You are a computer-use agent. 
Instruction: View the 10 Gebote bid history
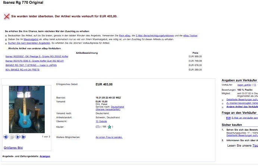(101, 121)
